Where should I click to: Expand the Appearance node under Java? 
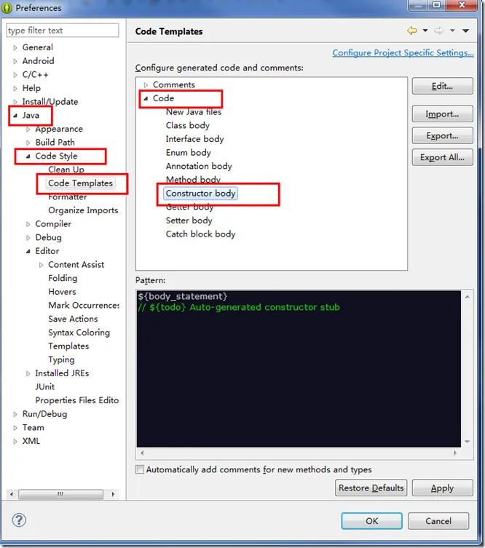click(x=28, y=129)
